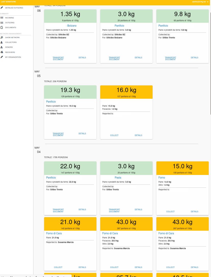Click the Last Donations header title

pos(8,2)
